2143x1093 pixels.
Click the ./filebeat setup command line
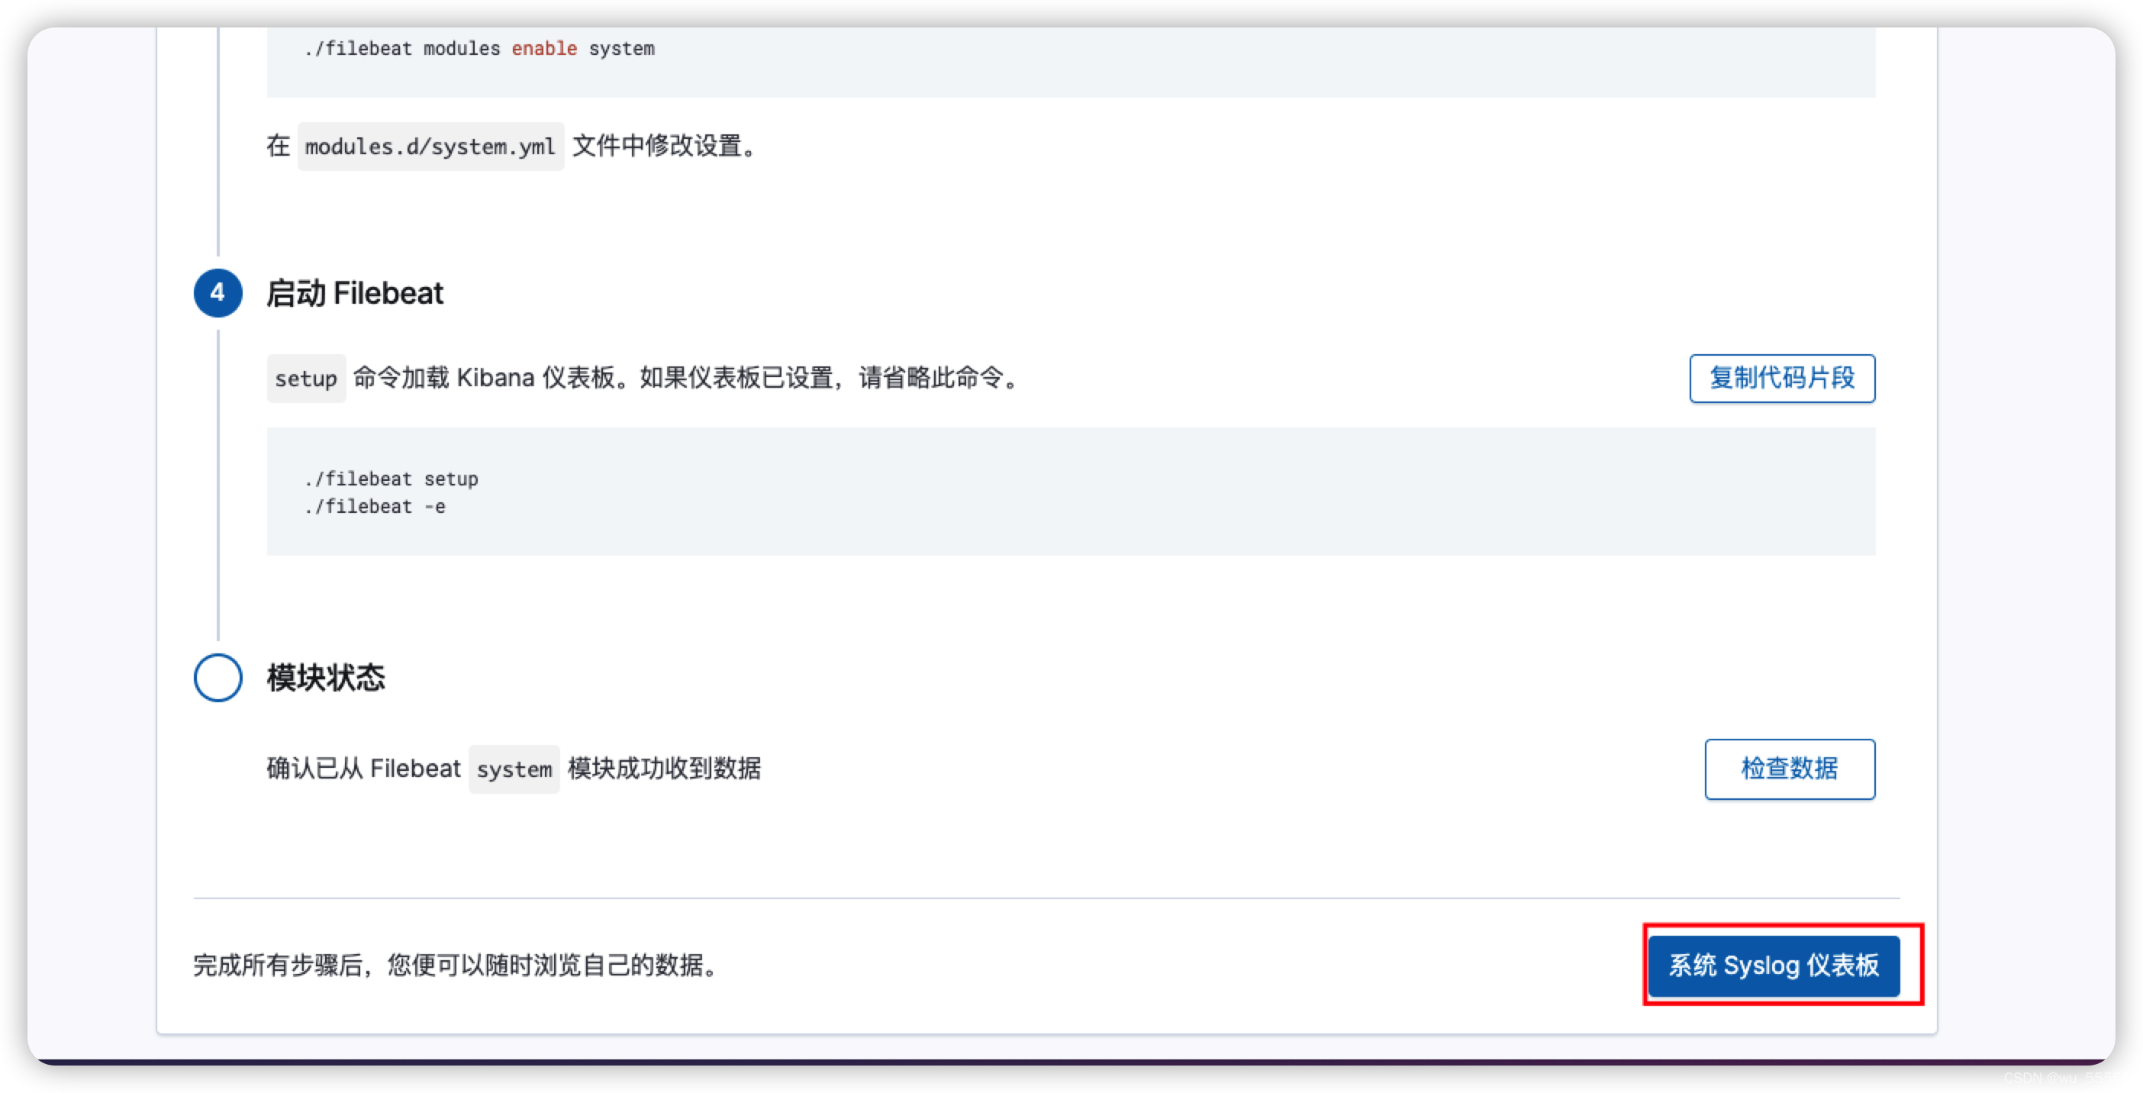point(391,479)
